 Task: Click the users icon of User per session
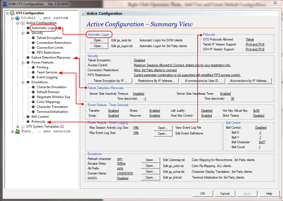pyautogui.click(x=18, y=131)
